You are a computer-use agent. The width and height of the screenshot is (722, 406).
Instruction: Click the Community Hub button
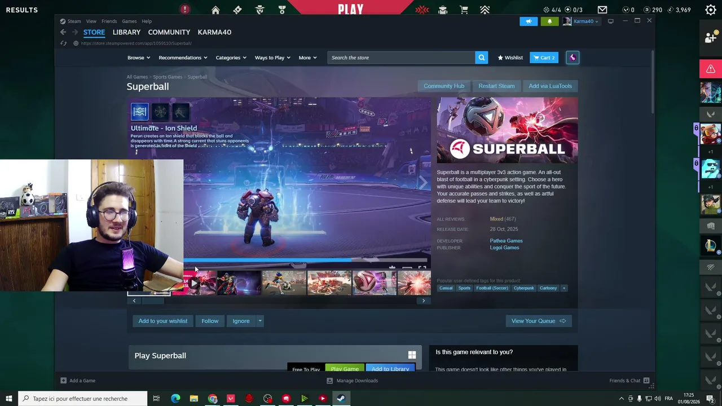point(444,86)
